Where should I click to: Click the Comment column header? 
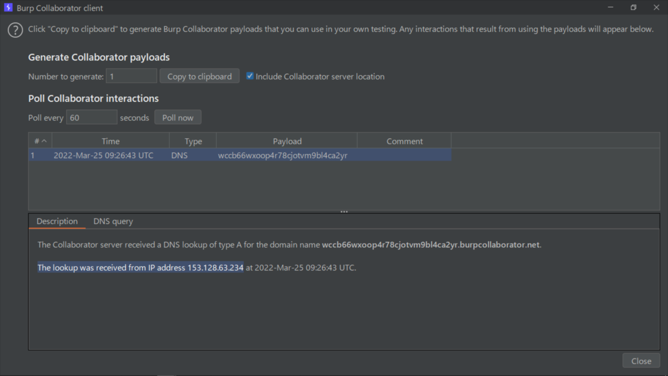pyautogui.click(x=404, y=141)
